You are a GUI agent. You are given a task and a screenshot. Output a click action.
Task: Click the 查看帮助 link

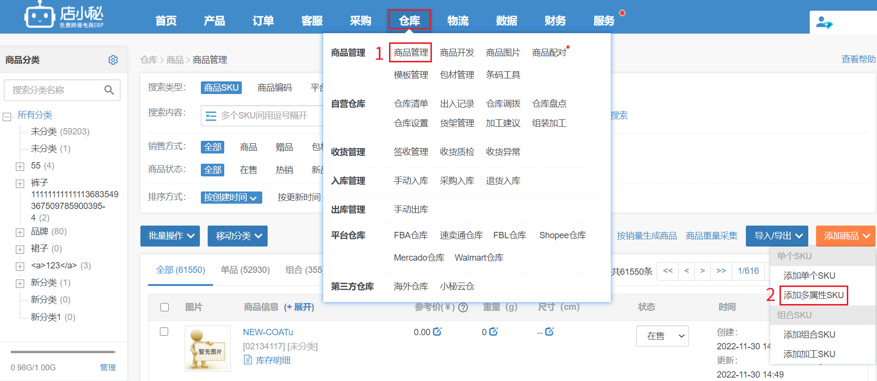[x=858, y=59]
